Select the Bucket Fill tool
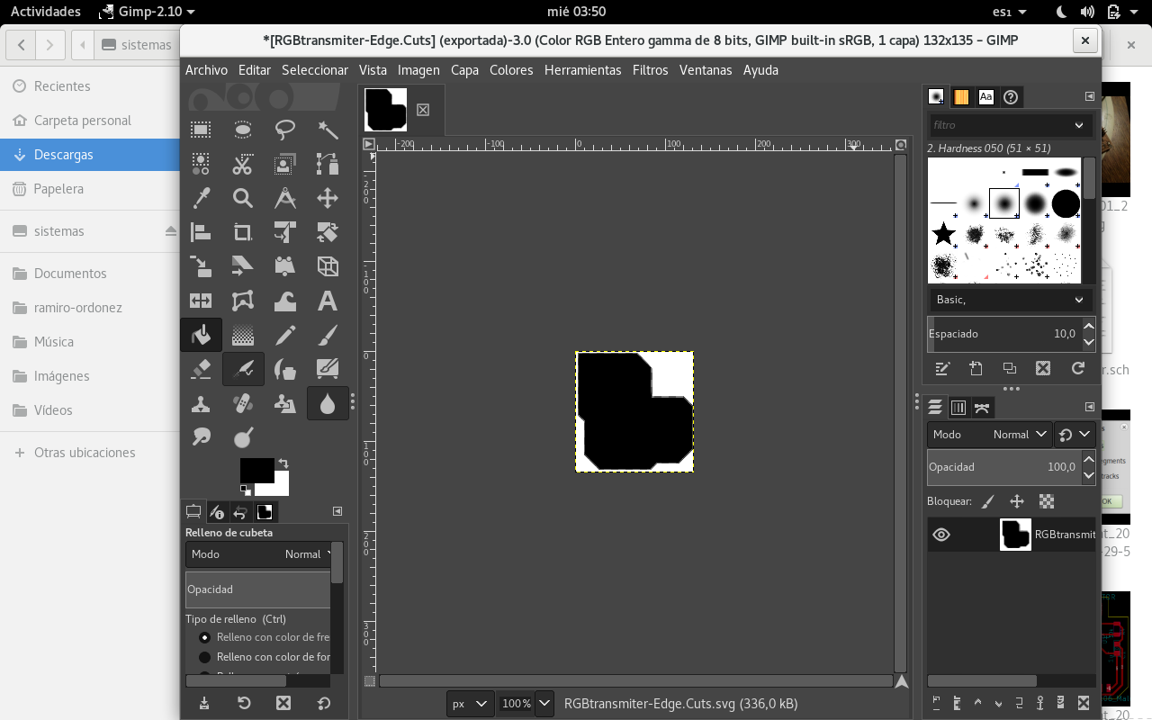This screenshot has width=1152, height=720. (x=201, y=335)
